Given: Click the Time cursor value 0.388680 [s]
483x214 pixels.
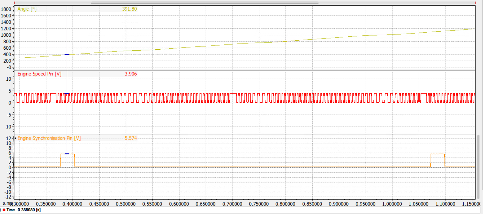Looking at the screenshot, I should click(29, 210).
